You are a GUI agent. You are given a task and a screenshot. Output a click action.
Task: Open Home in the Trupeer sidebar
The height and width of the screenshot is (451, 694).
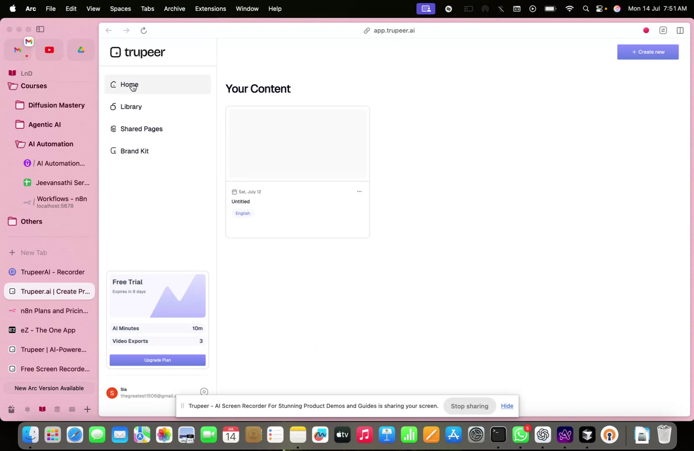click(129, 85)
